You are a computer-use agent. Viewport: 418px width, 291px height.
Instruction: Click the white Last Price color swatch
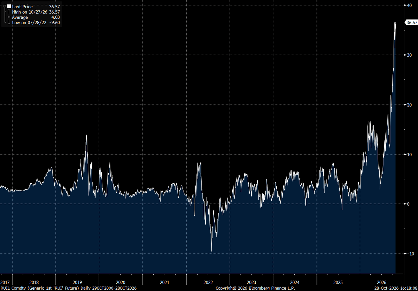[9, 7]
